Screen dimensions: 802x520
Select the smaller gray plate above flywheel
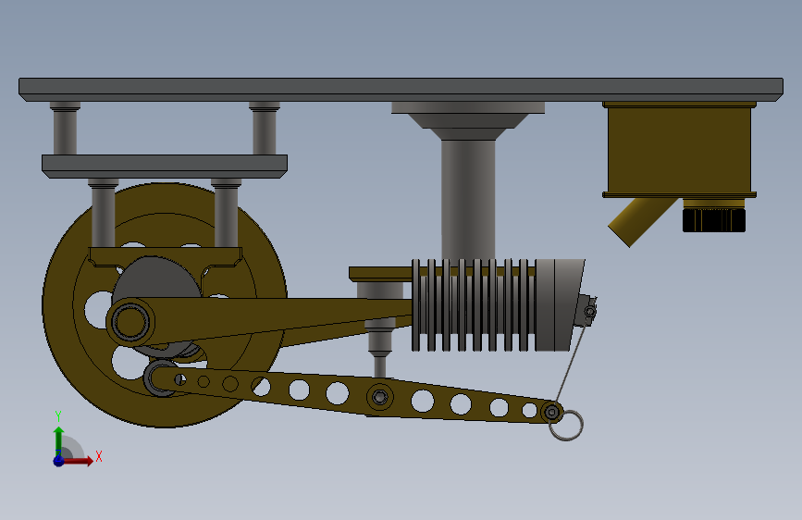click(x=164, y=167)
